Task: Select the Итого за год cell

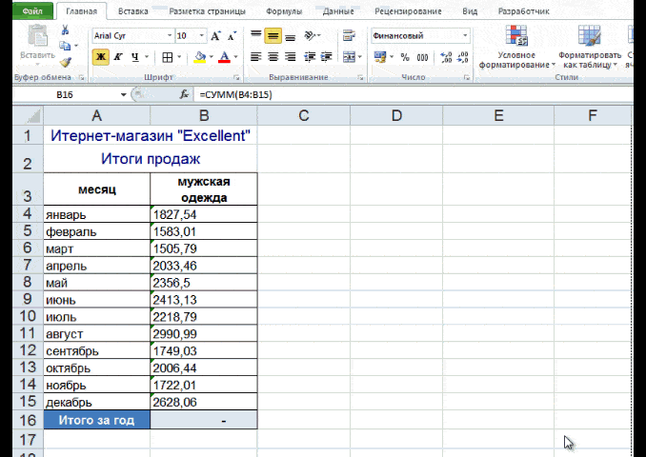Action: pyautogui.click(x=97, y=420)
